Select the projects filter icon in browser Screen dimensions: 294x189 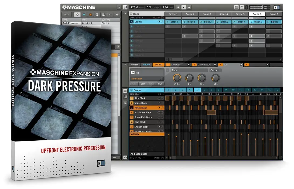tap(77, 15)
